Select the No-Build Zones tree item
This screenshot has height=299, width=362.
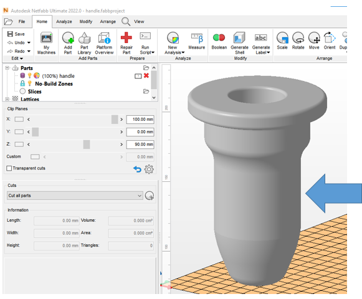click(x=54, y=83)
